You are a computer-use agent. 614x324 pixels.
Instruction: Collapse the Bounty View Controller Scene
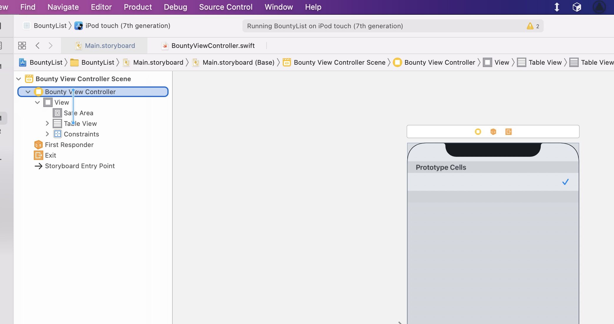click(19, 79)
